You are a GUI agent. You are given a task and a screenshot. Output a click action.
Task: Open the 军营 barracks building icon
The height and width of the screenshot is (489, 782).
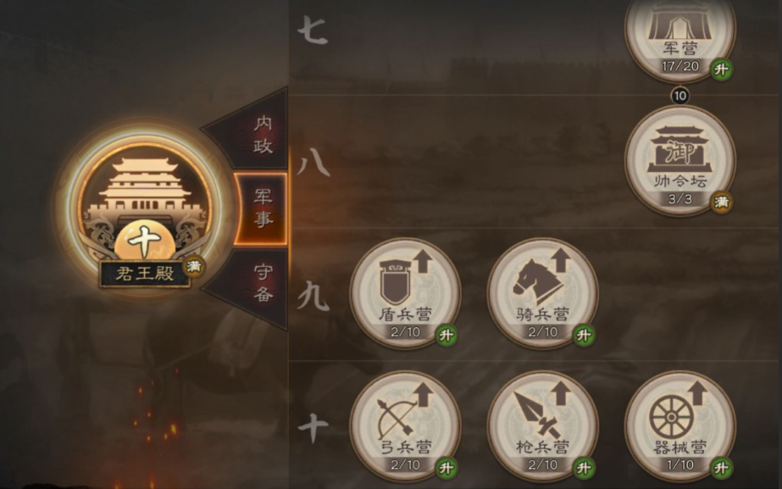(x=680, y=35)
